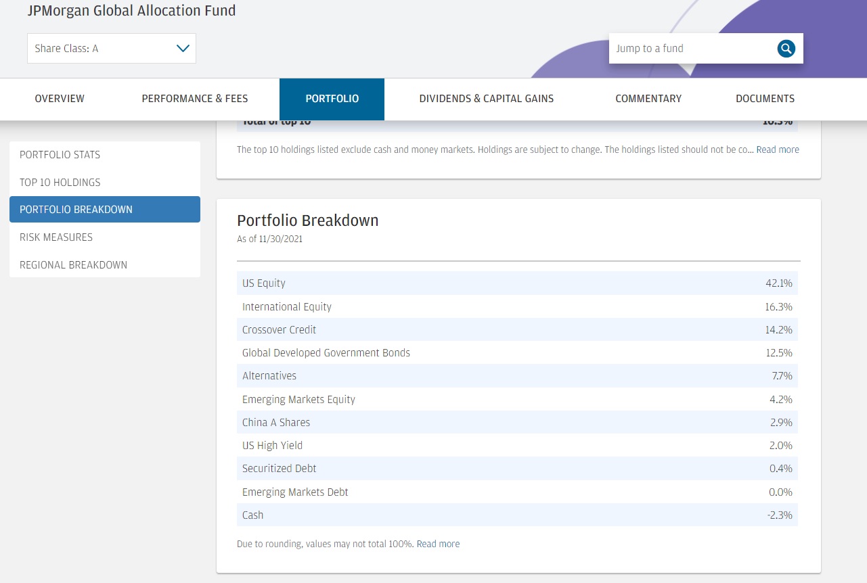Navigate to Risk Measures section

click(x=56, y=237)
